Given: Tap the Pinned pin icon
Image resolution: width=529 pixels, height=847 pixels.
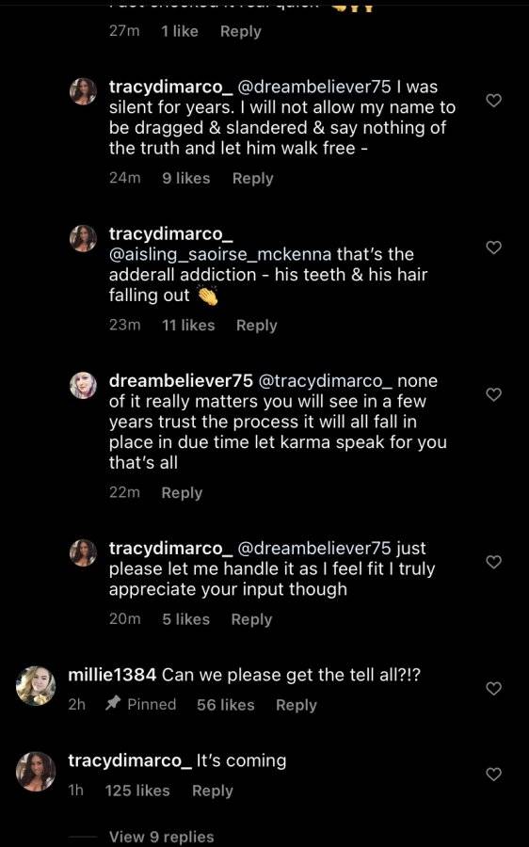Looking at the screenshot, I should [x=112, y=703].
